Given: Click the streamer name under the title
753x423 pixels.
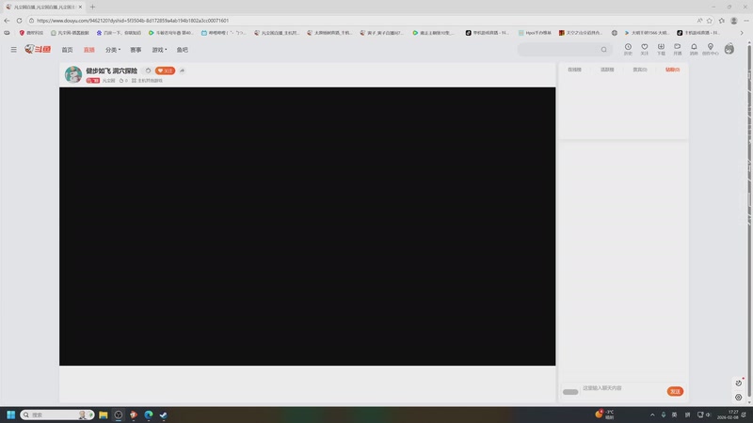Looking at the screenshot, I should tap(108, 81).
